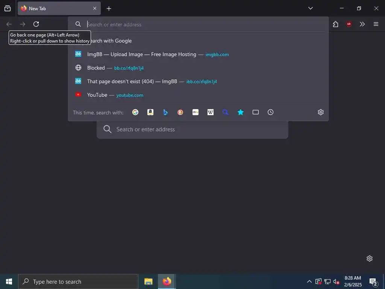Open File Explorer from taskbar

(x=148, y=281)
